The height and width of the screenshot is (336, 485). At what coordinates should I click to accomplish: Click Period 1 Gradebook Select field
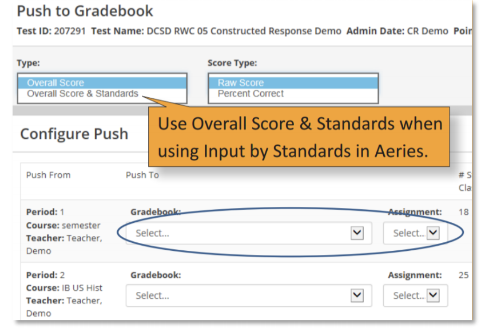pos(249,233)
